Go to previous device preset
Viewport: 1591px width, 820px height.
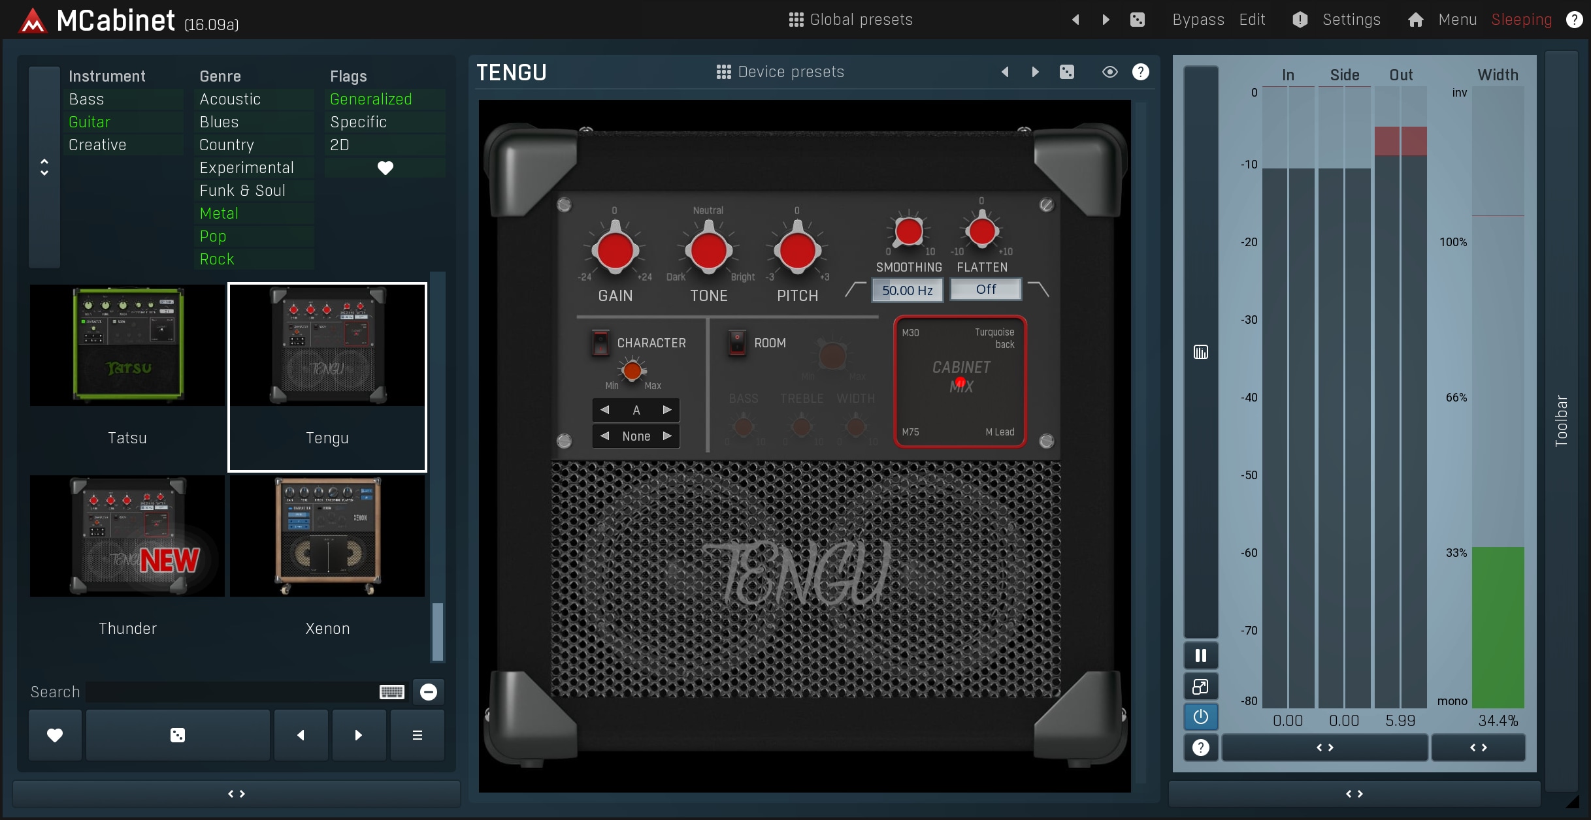tap(1005, 72)
